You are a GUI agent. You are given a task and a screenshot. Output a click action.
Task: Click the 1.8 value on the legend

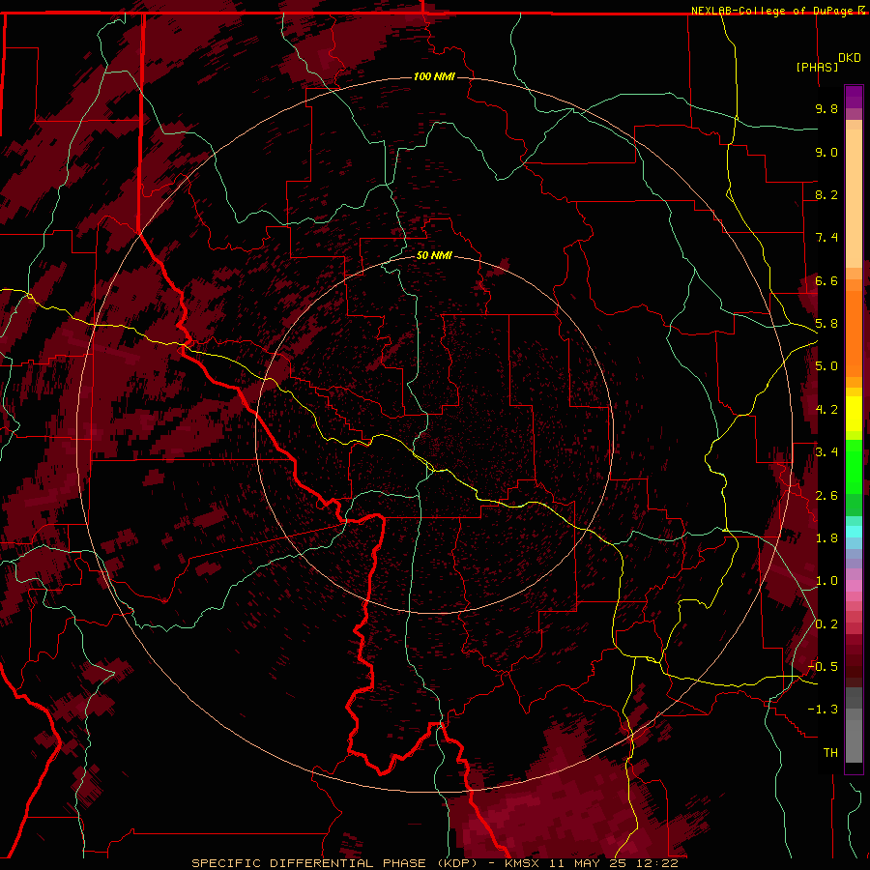826,538
